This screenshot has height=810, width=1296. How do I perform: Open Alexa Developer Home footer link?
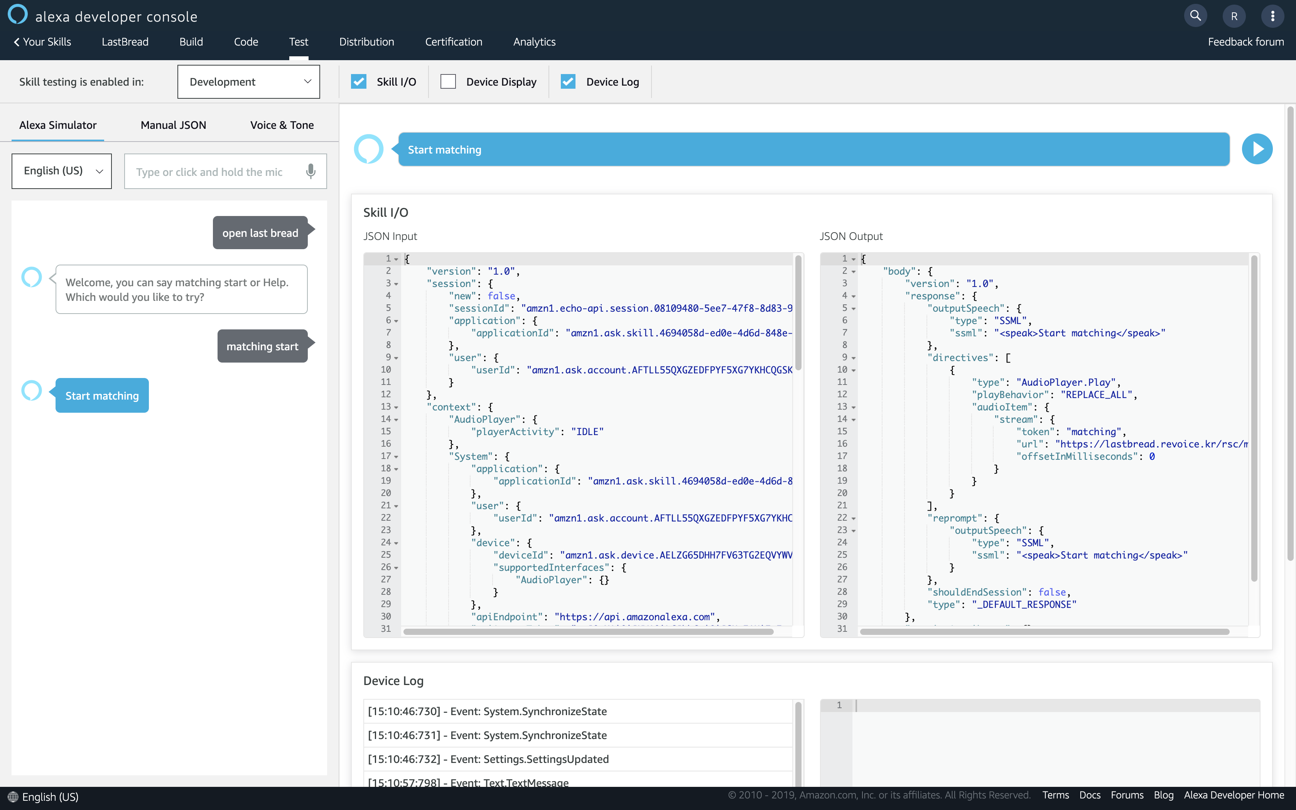click(1234, 795)
